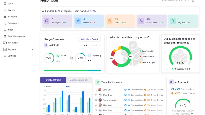205x115 pixels.
Task: Click the Inbox chat bubble icon
Action: (5, 30)
